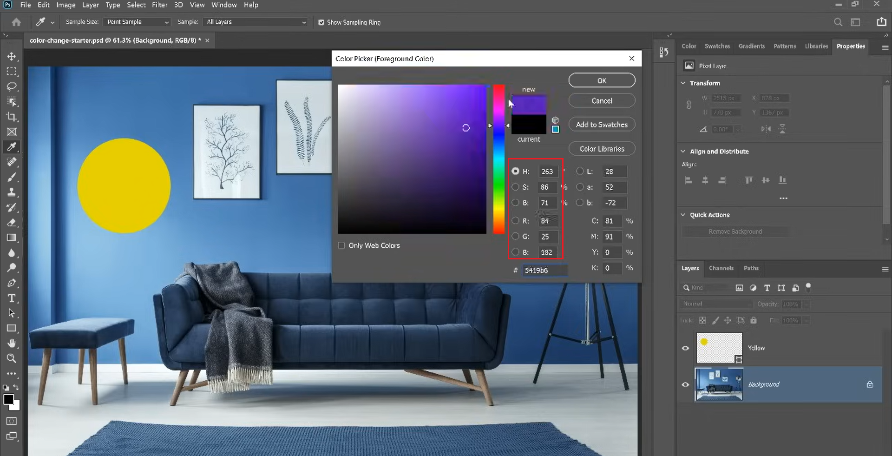Screen dimensions: 892x456
Task: Select the S radio button in Color Picker
Action: pos(516,187)
